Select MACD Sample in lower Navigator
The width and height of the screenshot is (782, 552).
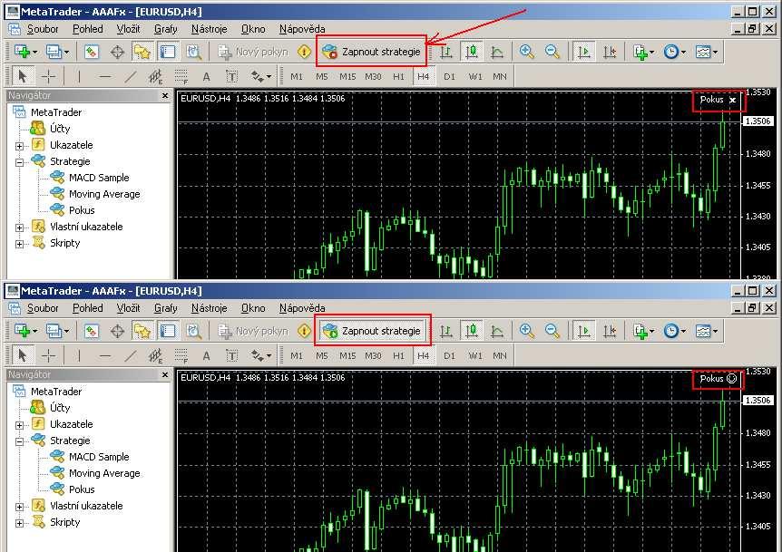pyautogui.click(x=99, y=457)
